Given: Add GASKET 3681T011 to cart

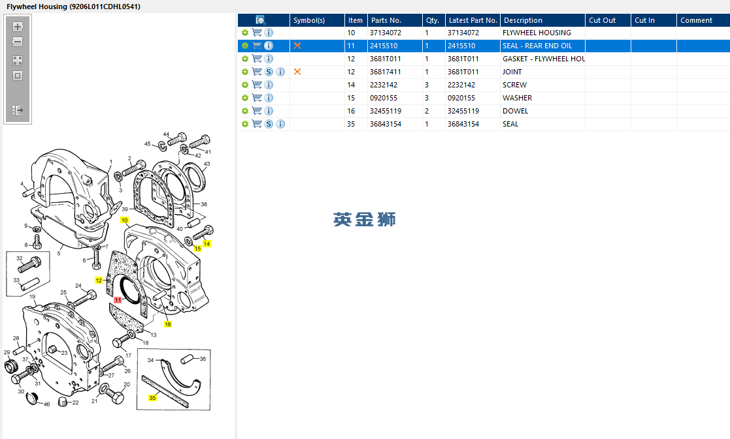Looking at the screenshot, I should [x=257, y=59].
